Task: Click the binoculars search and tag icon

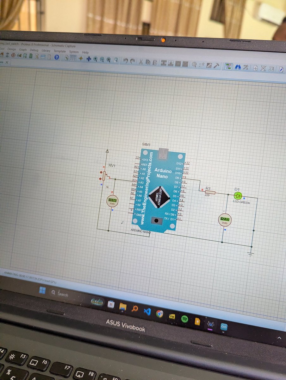Action: click(x=238, y=67)
